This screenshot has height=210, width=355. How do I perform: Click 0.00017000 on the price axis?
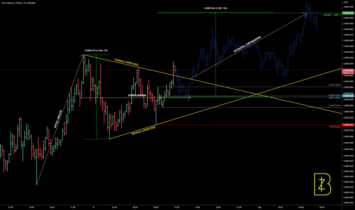[x=349, y=18]
